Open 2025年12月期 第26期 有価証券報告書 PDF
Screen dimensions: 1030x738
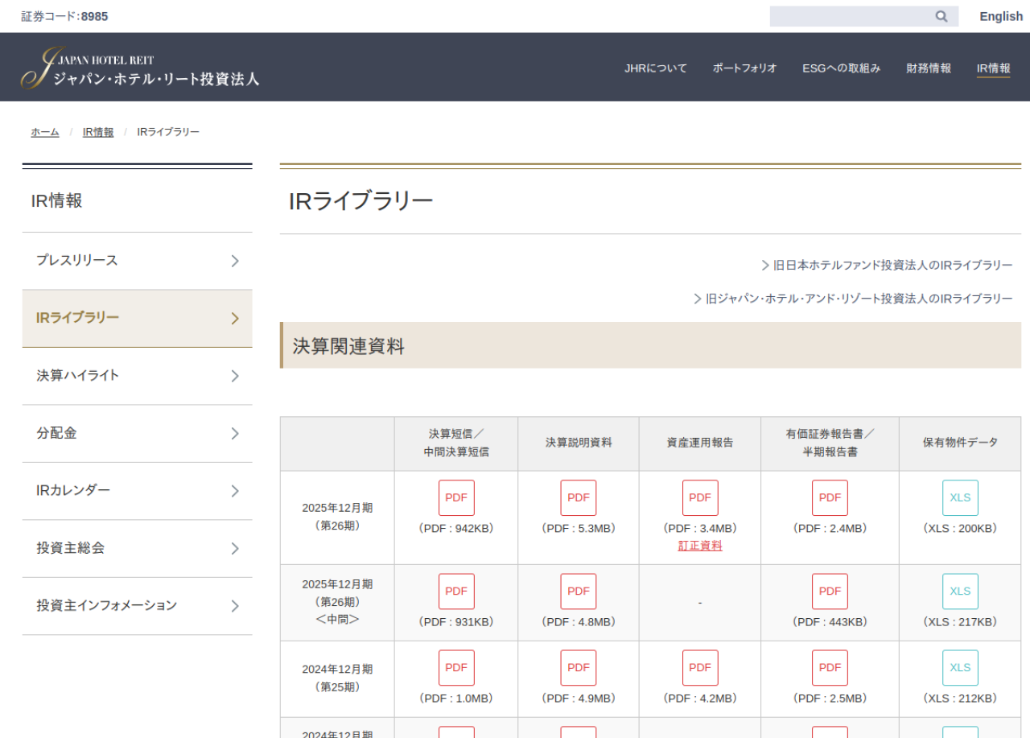(830, 497)
